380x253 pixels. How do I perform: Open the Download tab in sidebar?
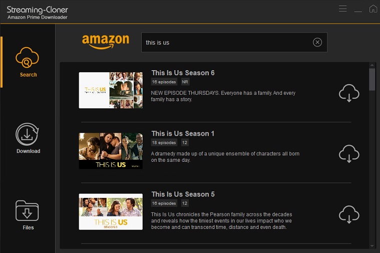28,138
